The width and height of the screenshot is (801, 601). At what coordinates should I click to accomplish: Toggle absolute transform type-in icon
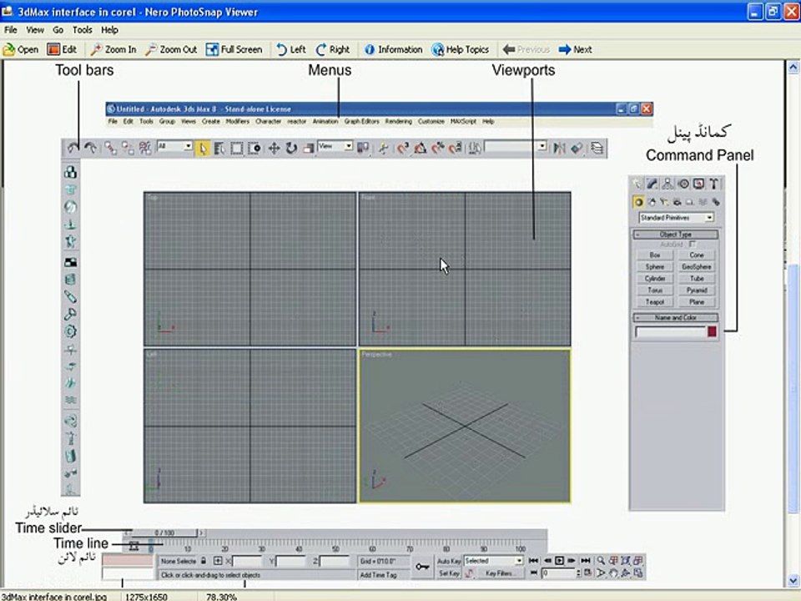point(218,561)
